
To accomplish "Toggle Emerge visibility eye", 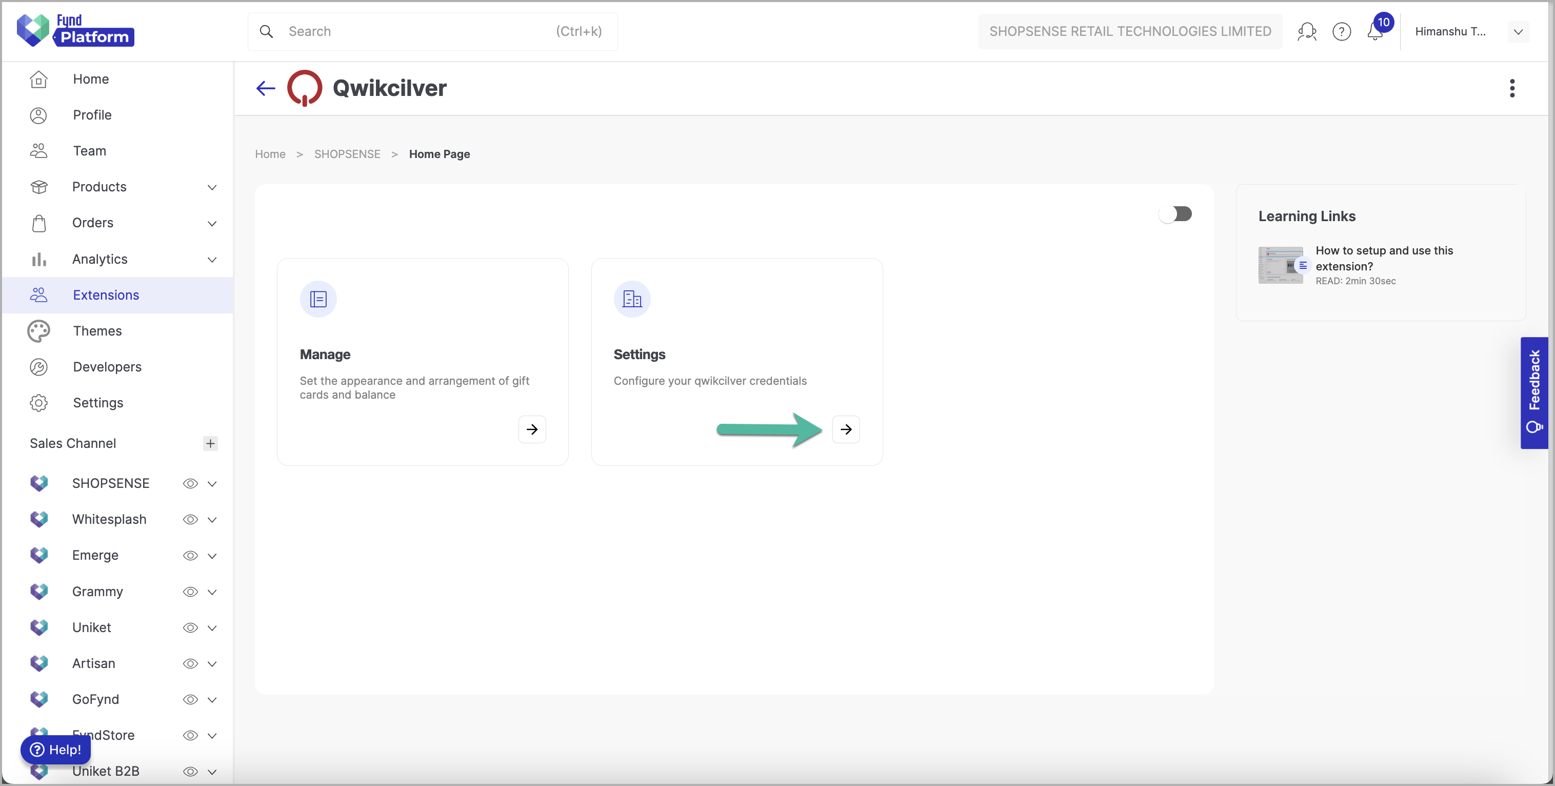I will 190,556.
